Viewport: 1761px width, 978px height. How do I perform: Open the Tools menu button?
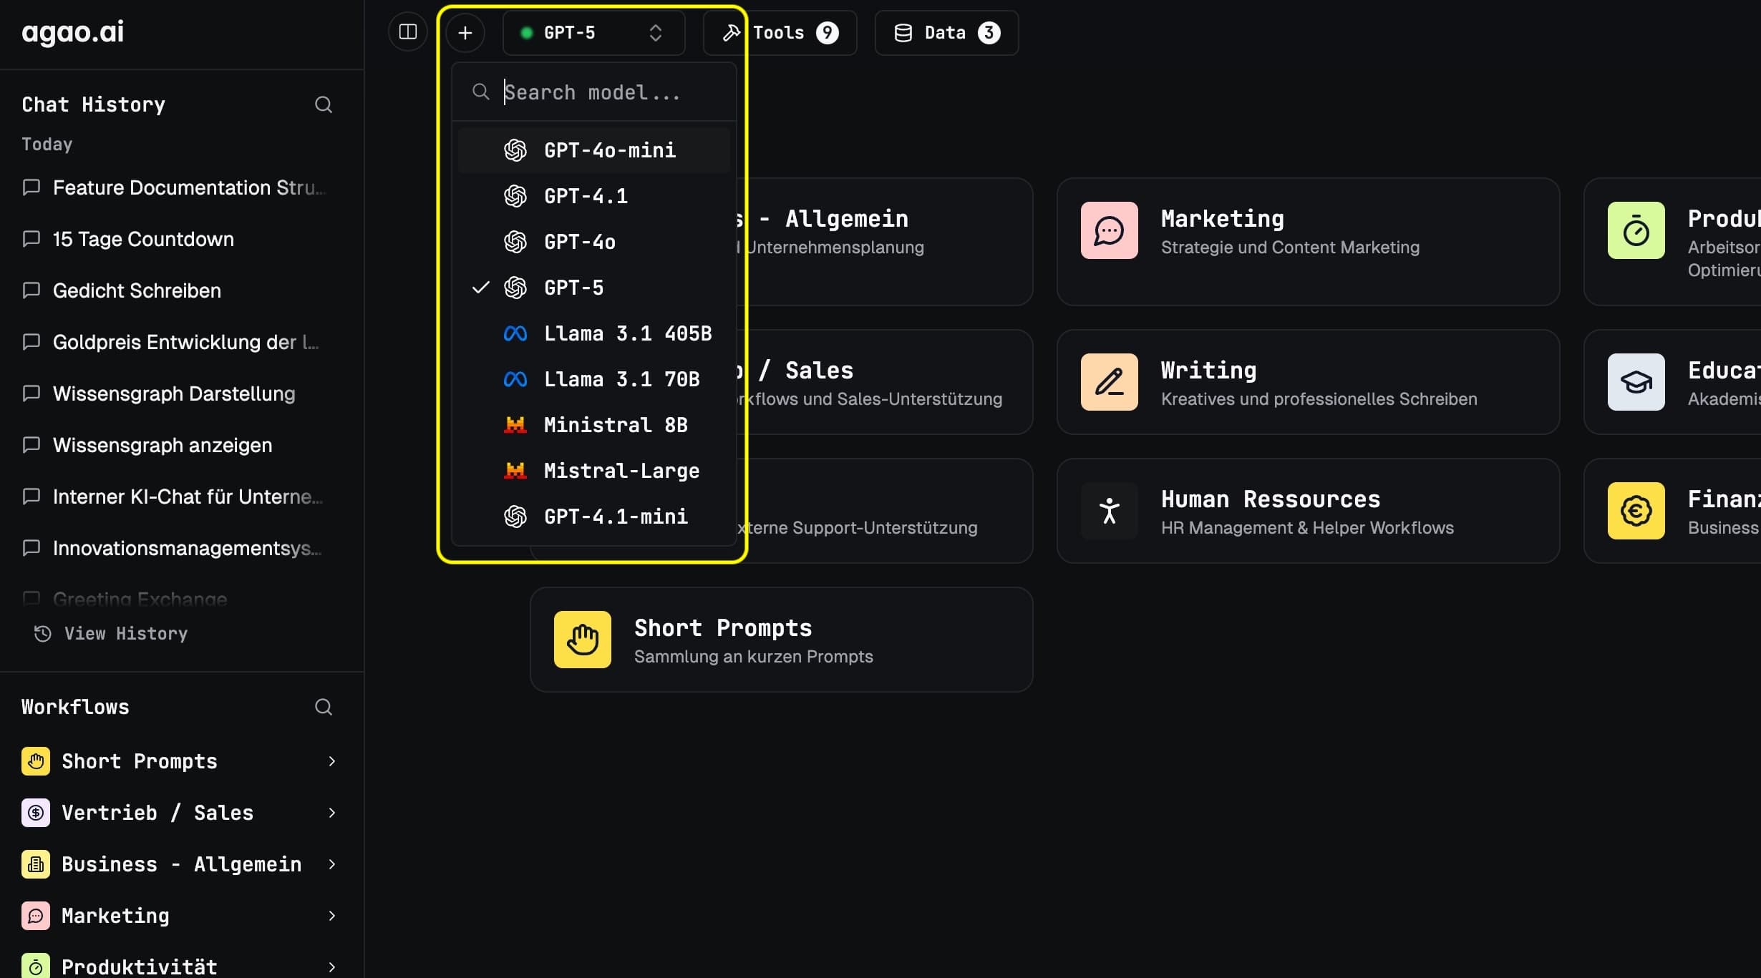[x=780, y=33]
